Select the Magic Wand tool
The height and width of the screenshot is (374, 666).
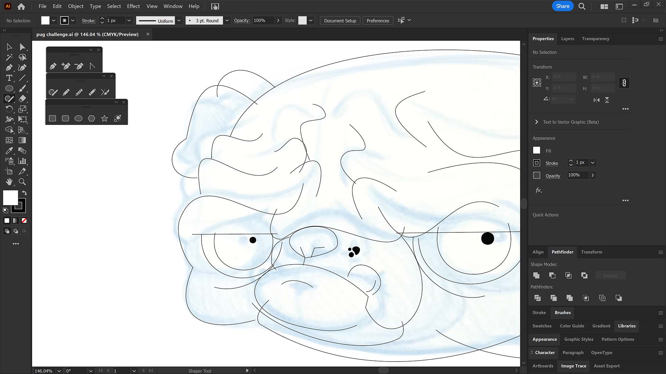pyautogui.click(x=9, y=57)
